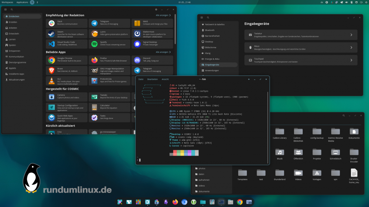
Task: Click the store window vertical scrollbar
Action: coord(175,29)
